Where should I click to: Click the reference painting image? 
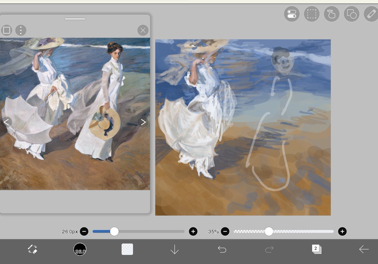pyautogui.click(x=75, y=114)
